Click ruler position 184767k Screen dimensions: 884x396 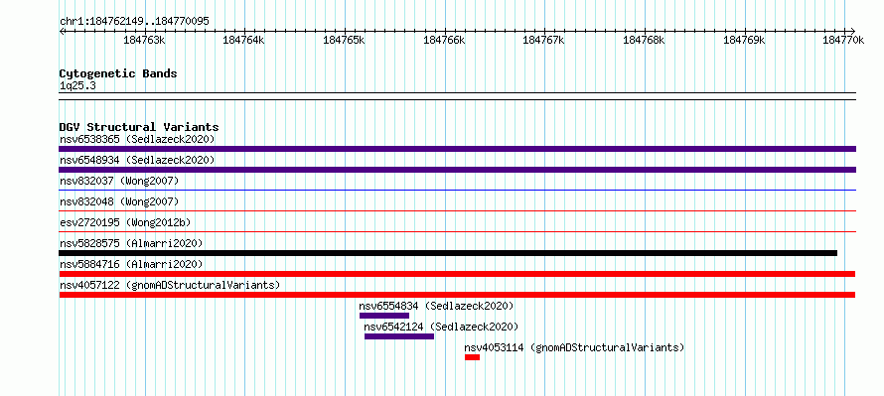(544, 40)
